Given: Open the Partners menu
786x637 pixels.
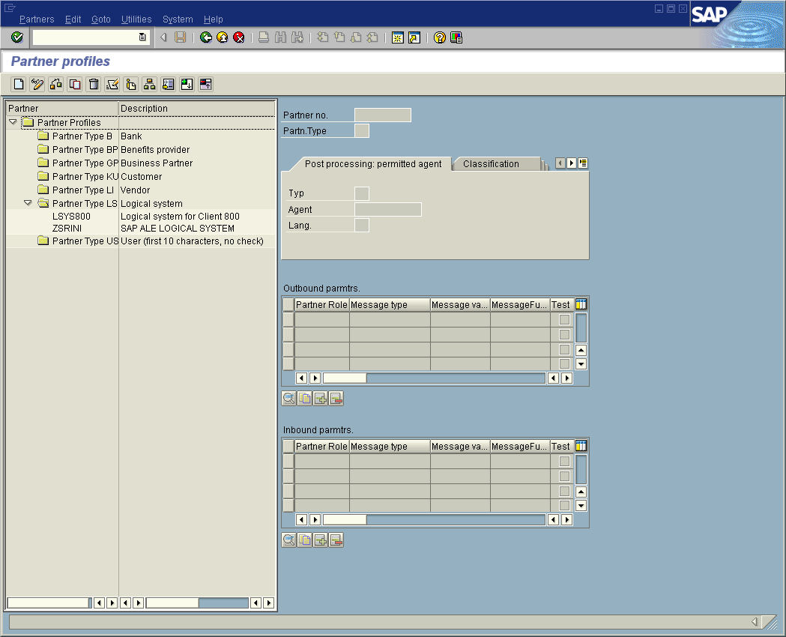Looking at the screenshot, I should [x=37, y=19].
